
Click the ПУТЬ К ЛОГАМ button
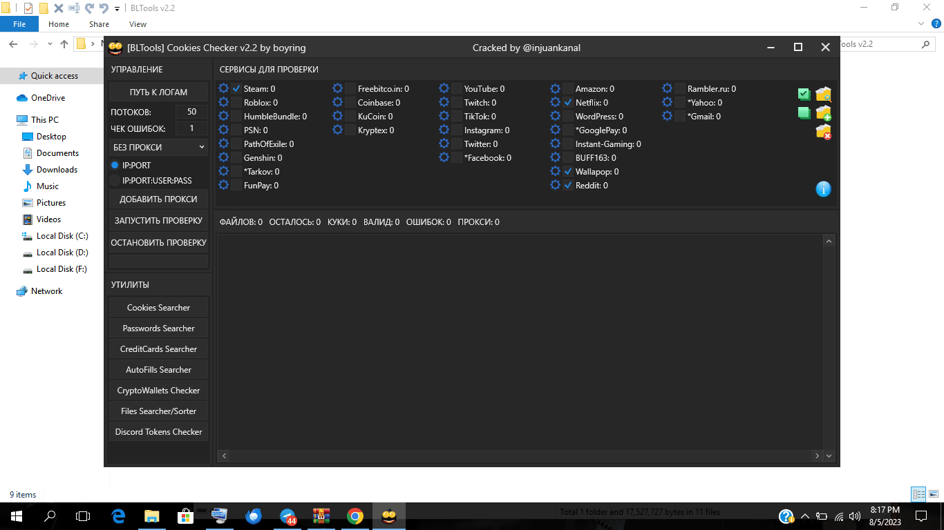click(x=158, y=92)
